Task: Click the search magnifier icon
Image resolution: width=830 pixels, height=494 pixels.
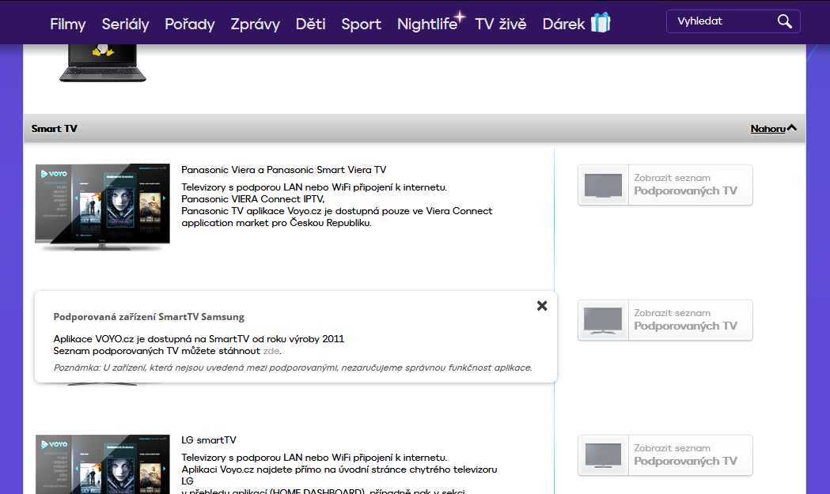Action: tap(784, 21)
